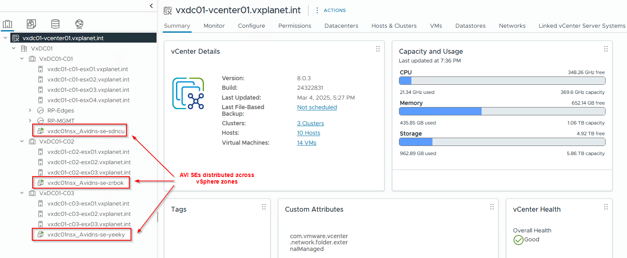Click VM icon for vxdc01nsx_Avidns-se-sdncu
Viewport: 627px width, 258px height.
(40, 131)
